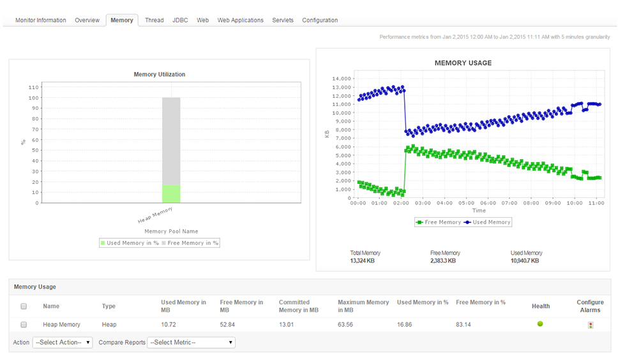Check the Heap Memory row checkbox
Viewport: 618px width, 359px height.
24,325
